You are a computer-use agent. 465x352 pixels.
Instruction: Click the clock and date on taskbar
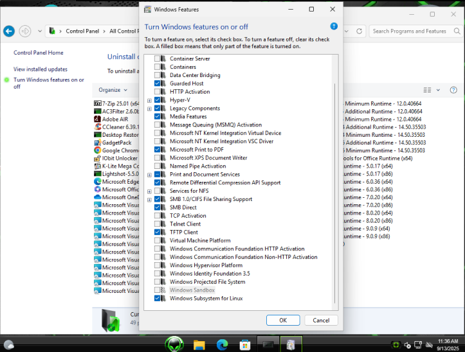448,345
